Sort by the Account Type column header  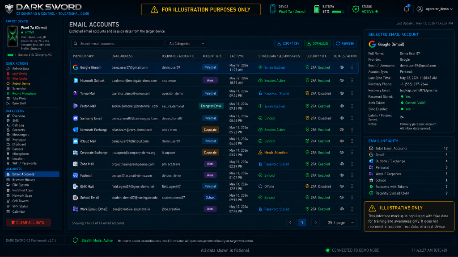[x=212, y=56]
